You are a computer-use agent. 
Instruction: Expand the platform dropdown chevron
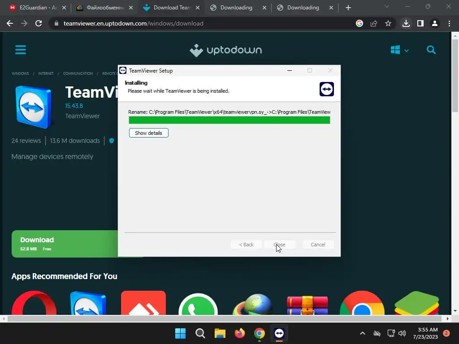tap(407, 51)
